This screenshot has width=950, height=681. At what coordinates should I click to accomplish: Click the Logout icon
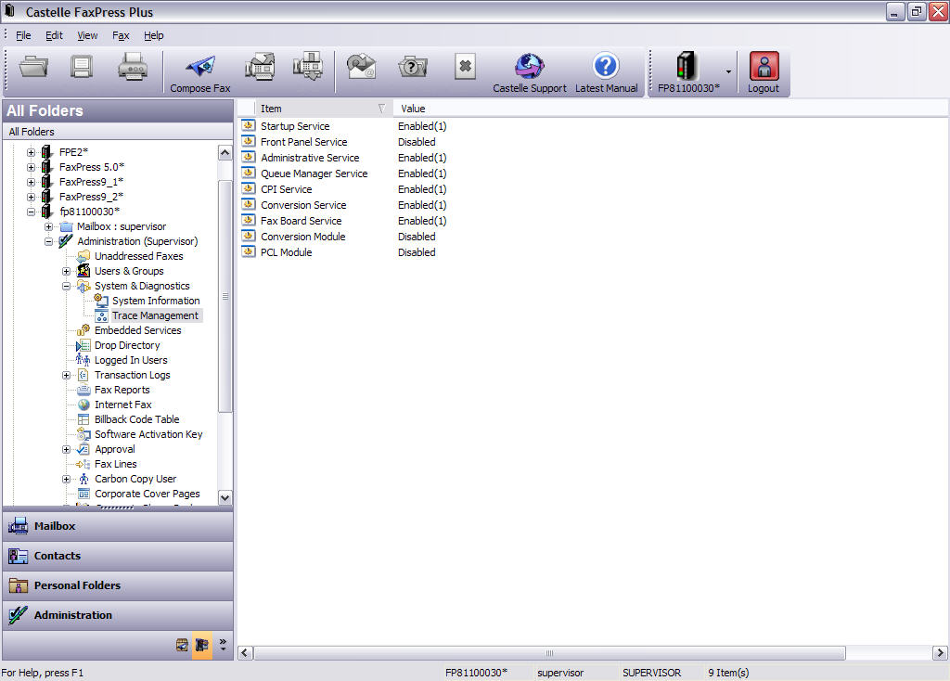(x=764, y=66)
